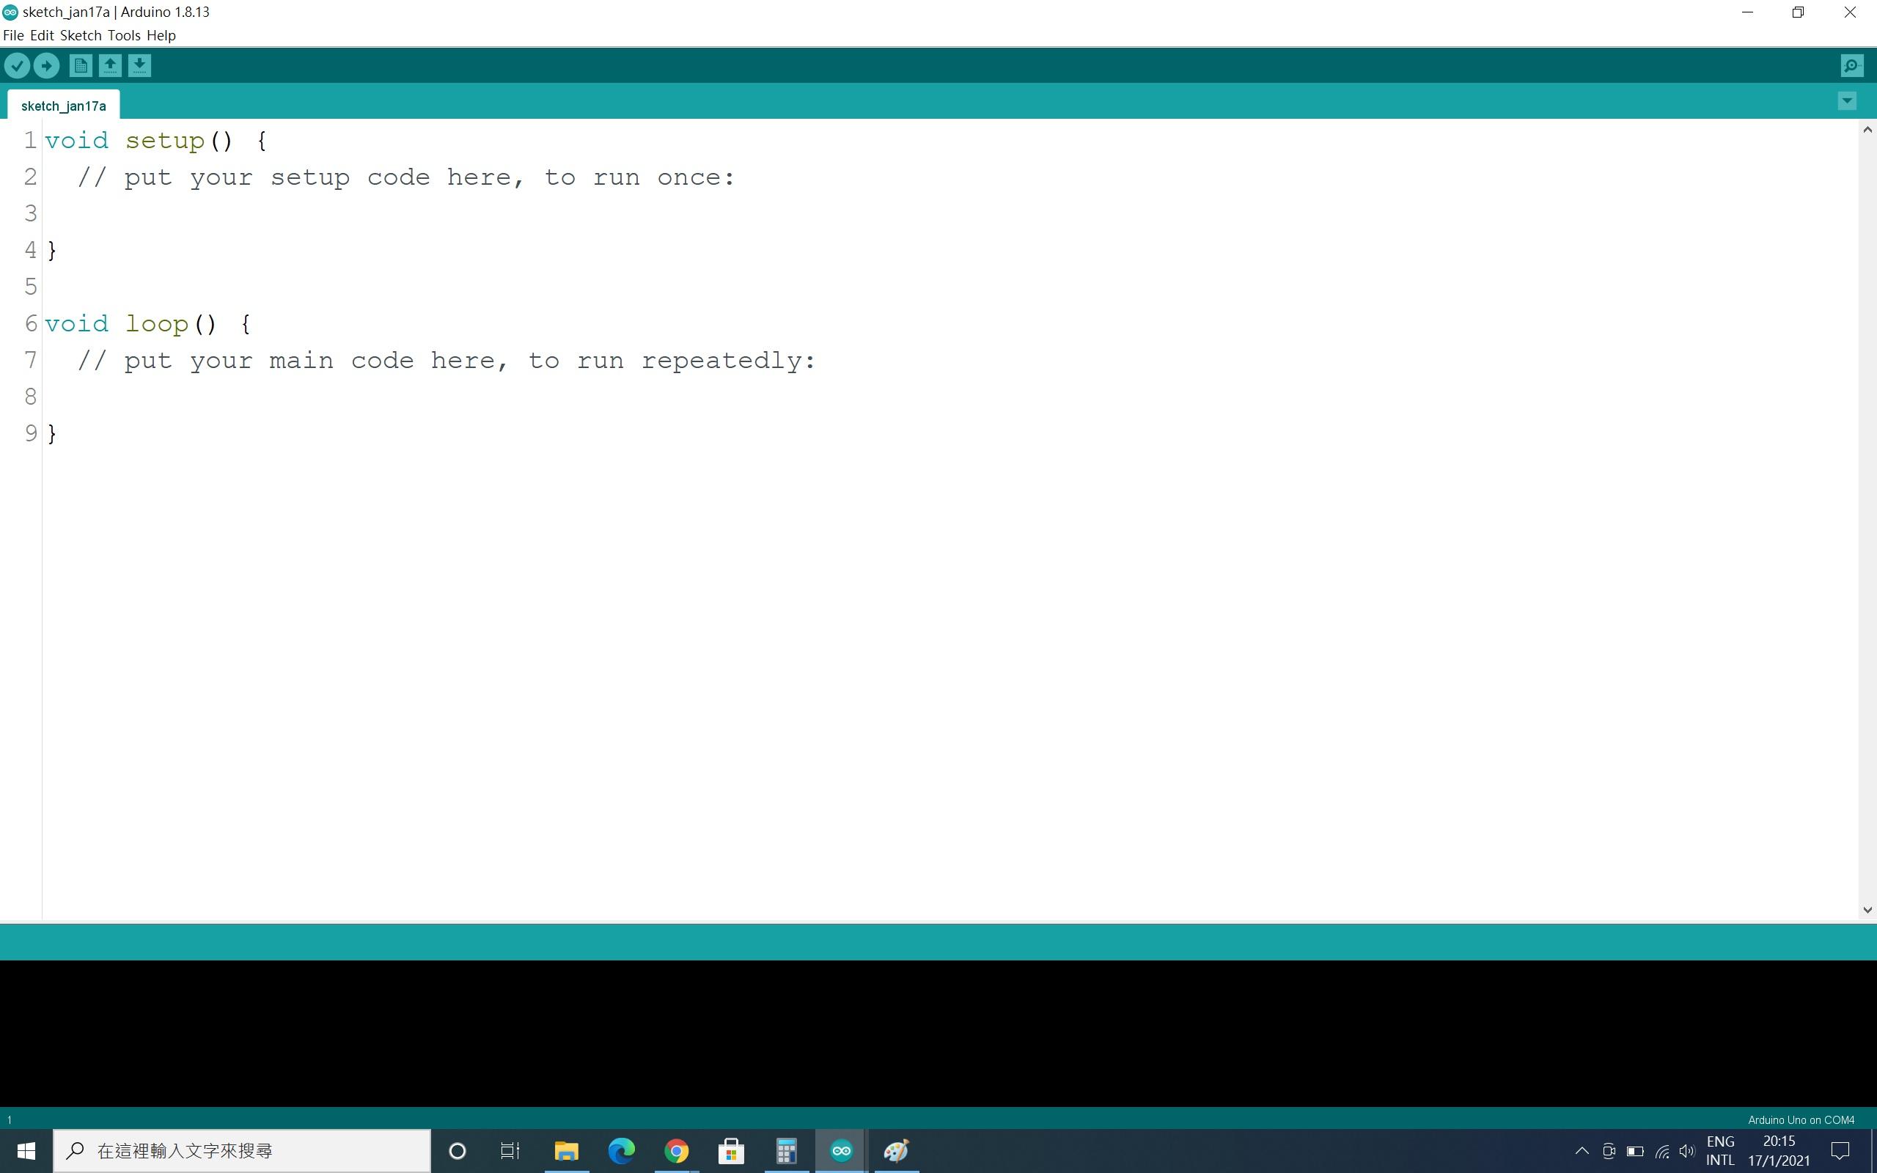Open Chrome from the taskbar
Image resolution: width=1877 pixels, height=1173 pixels.
click(676, 1151)
